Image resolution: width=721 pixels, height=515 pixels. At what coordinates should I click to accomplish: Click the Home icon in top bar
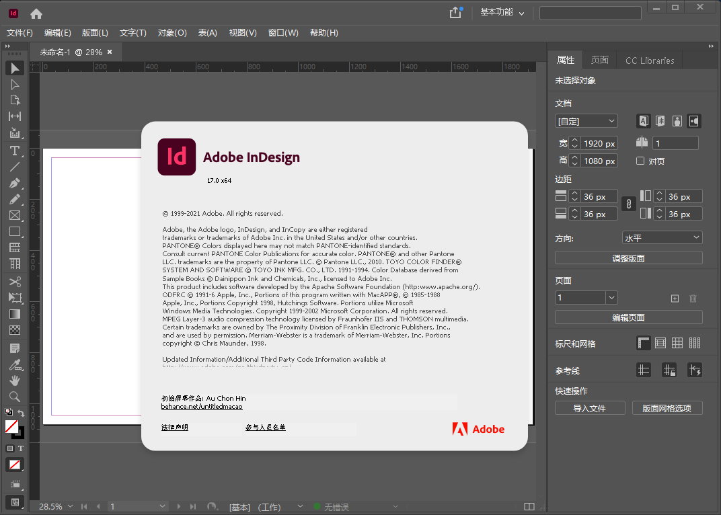click(36, 13)
